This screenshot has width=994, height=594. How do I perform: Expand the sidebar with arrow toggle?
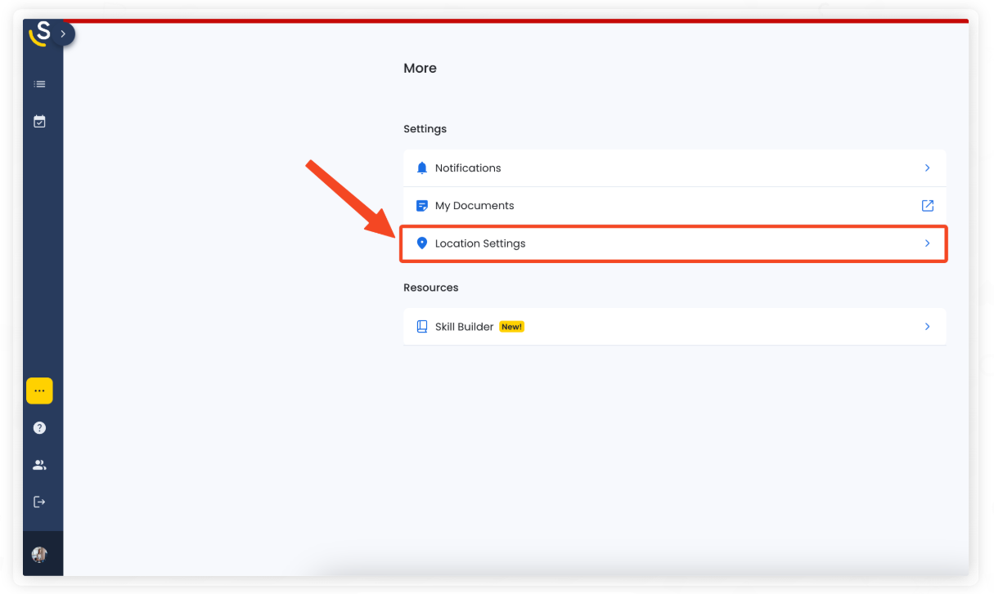coord(63,33)
